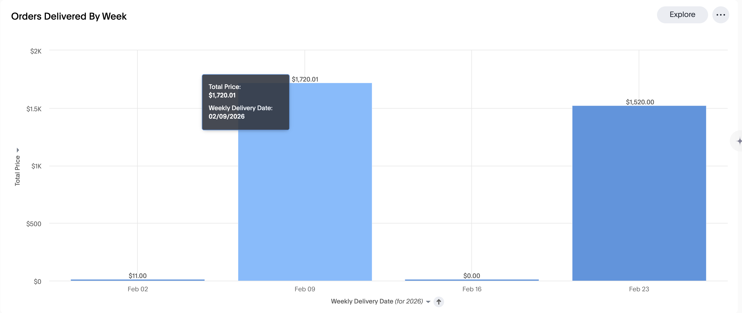Expand the Total Price axis arrow
The image size is (742, 313).
(x=17, y=150)
